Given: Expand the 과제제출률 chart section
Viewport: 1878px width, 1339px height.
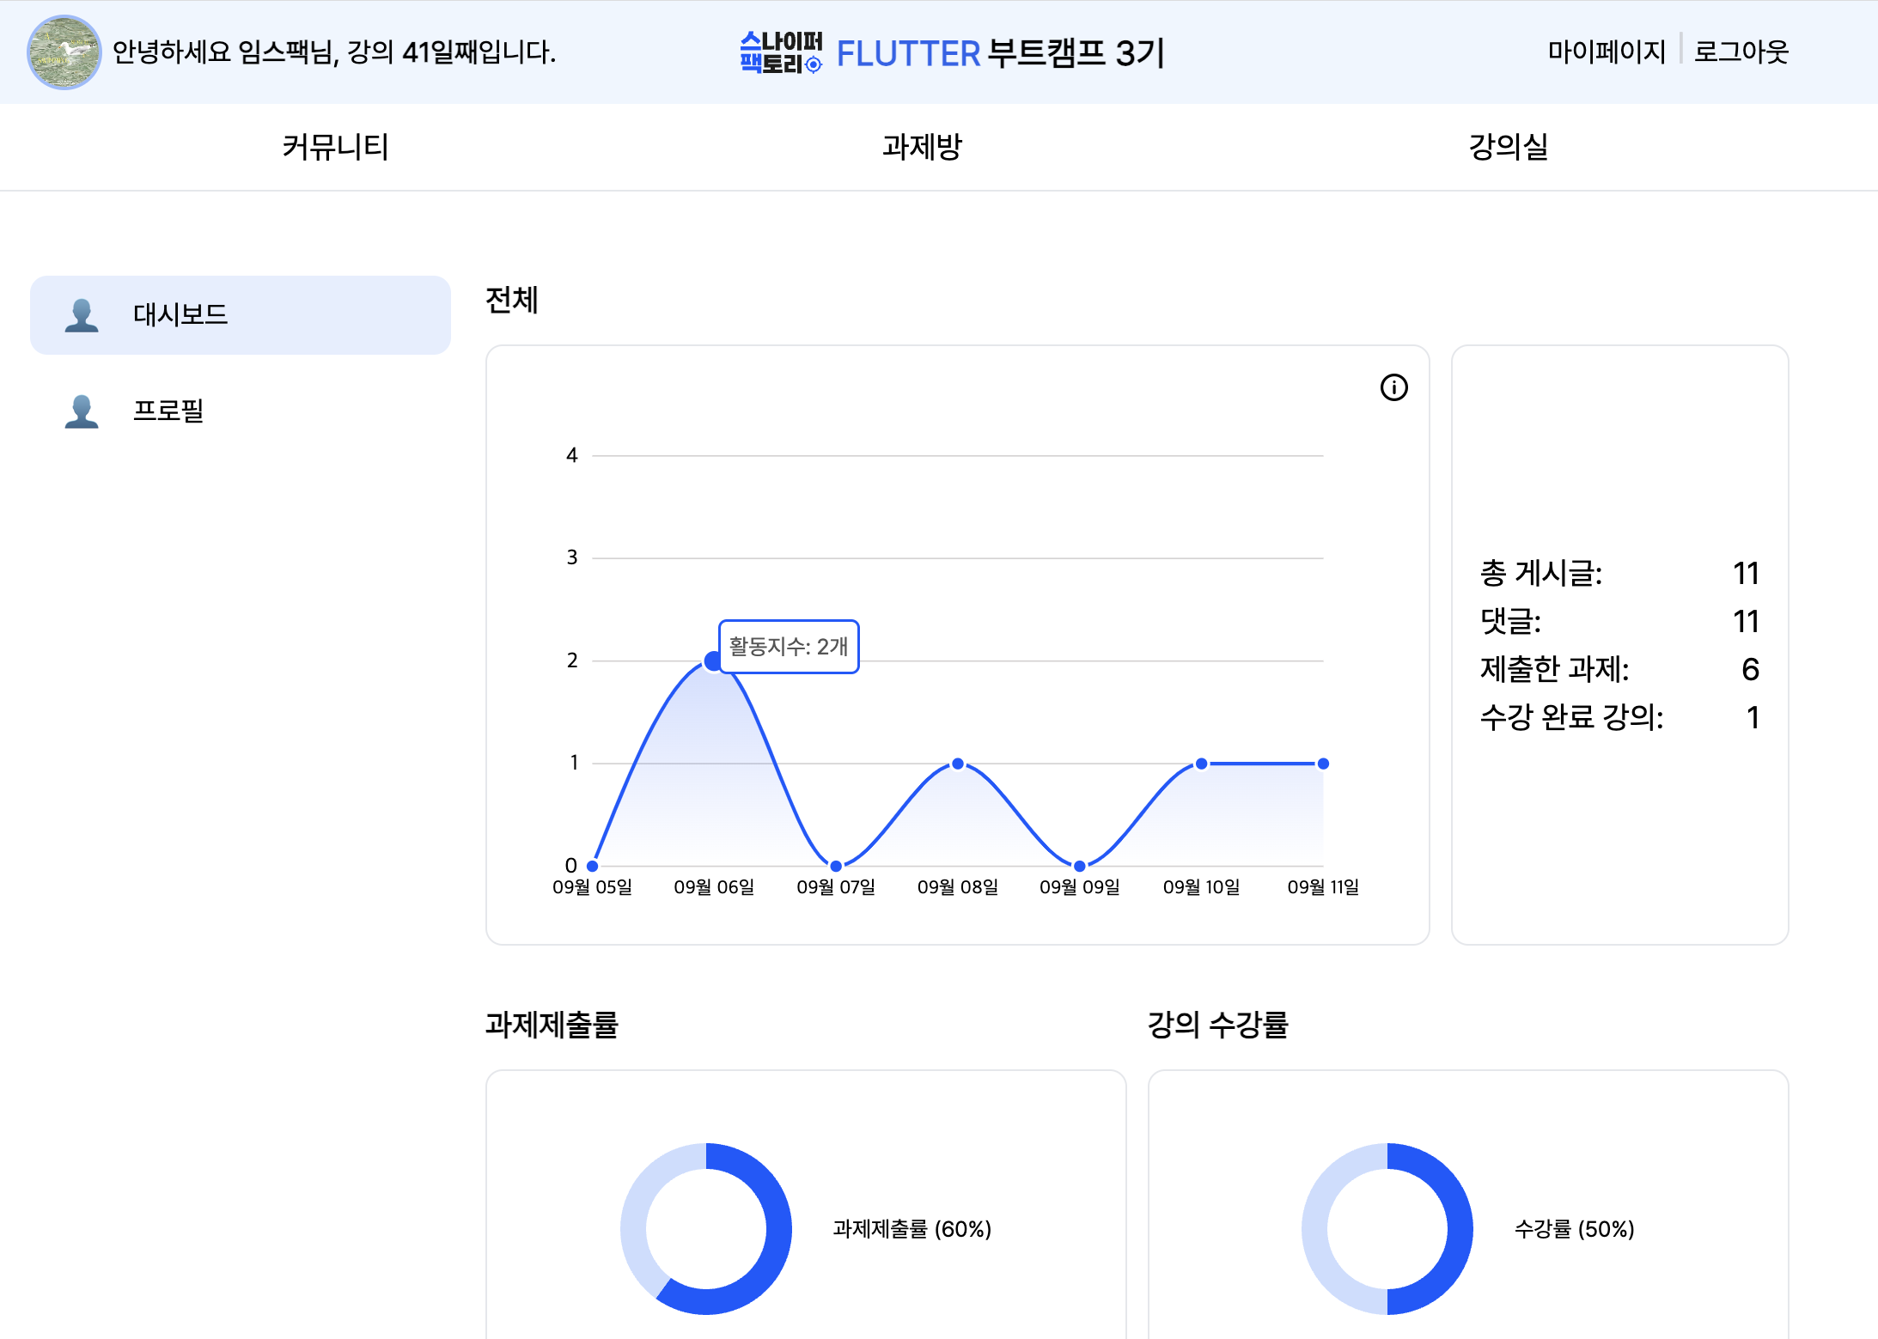Looking at the screenshot, I should pyautogui.click(x=555, y=1025).
